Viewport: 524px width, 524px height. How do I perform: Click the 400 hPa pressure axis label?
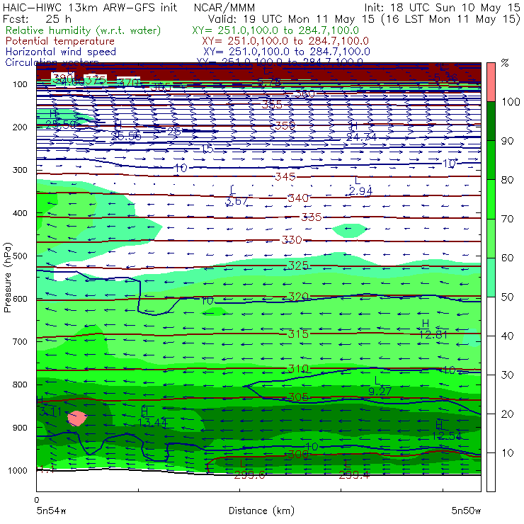20,213
